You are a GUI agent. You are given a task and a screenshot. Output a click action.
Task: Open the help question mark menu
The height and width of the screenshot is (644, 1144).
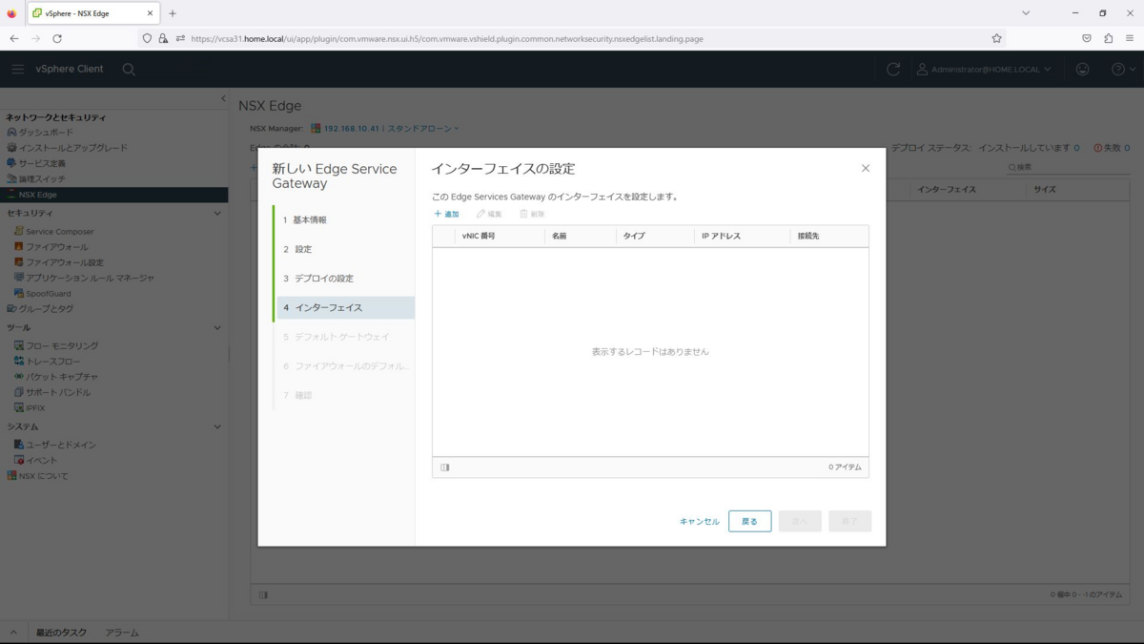pos(1124,69)
